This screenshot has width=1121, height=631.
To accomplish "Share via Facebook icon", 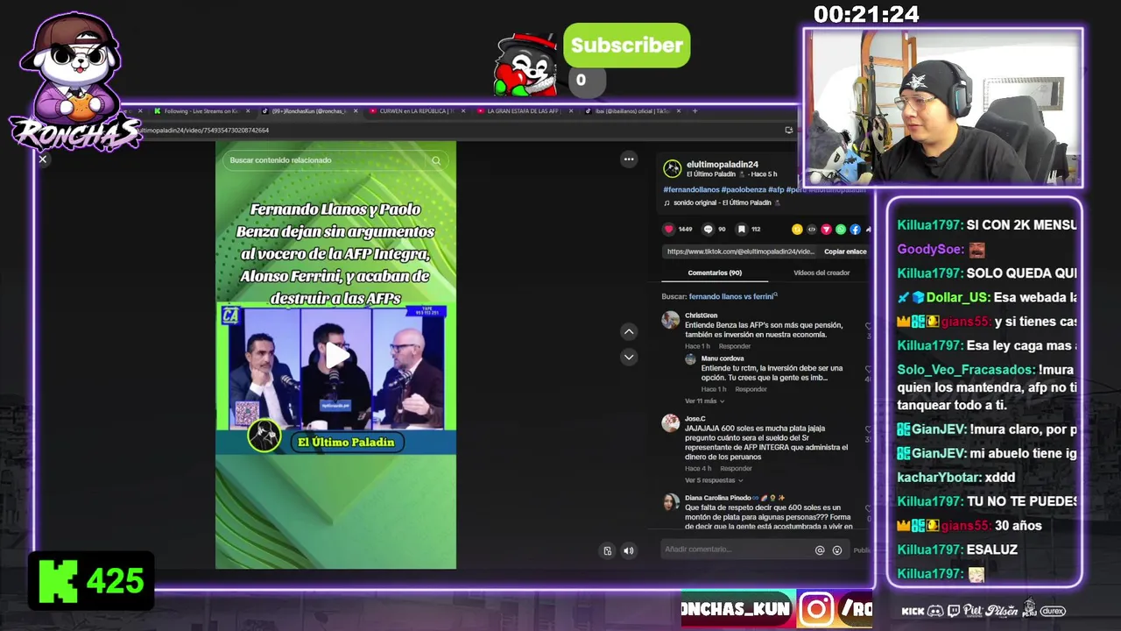I will 855,229.
